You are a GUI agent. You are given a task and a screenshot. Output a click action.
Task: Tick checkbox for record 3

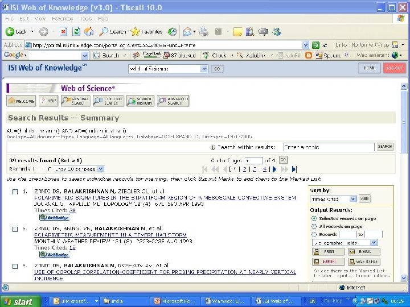[x=15, y=266]
